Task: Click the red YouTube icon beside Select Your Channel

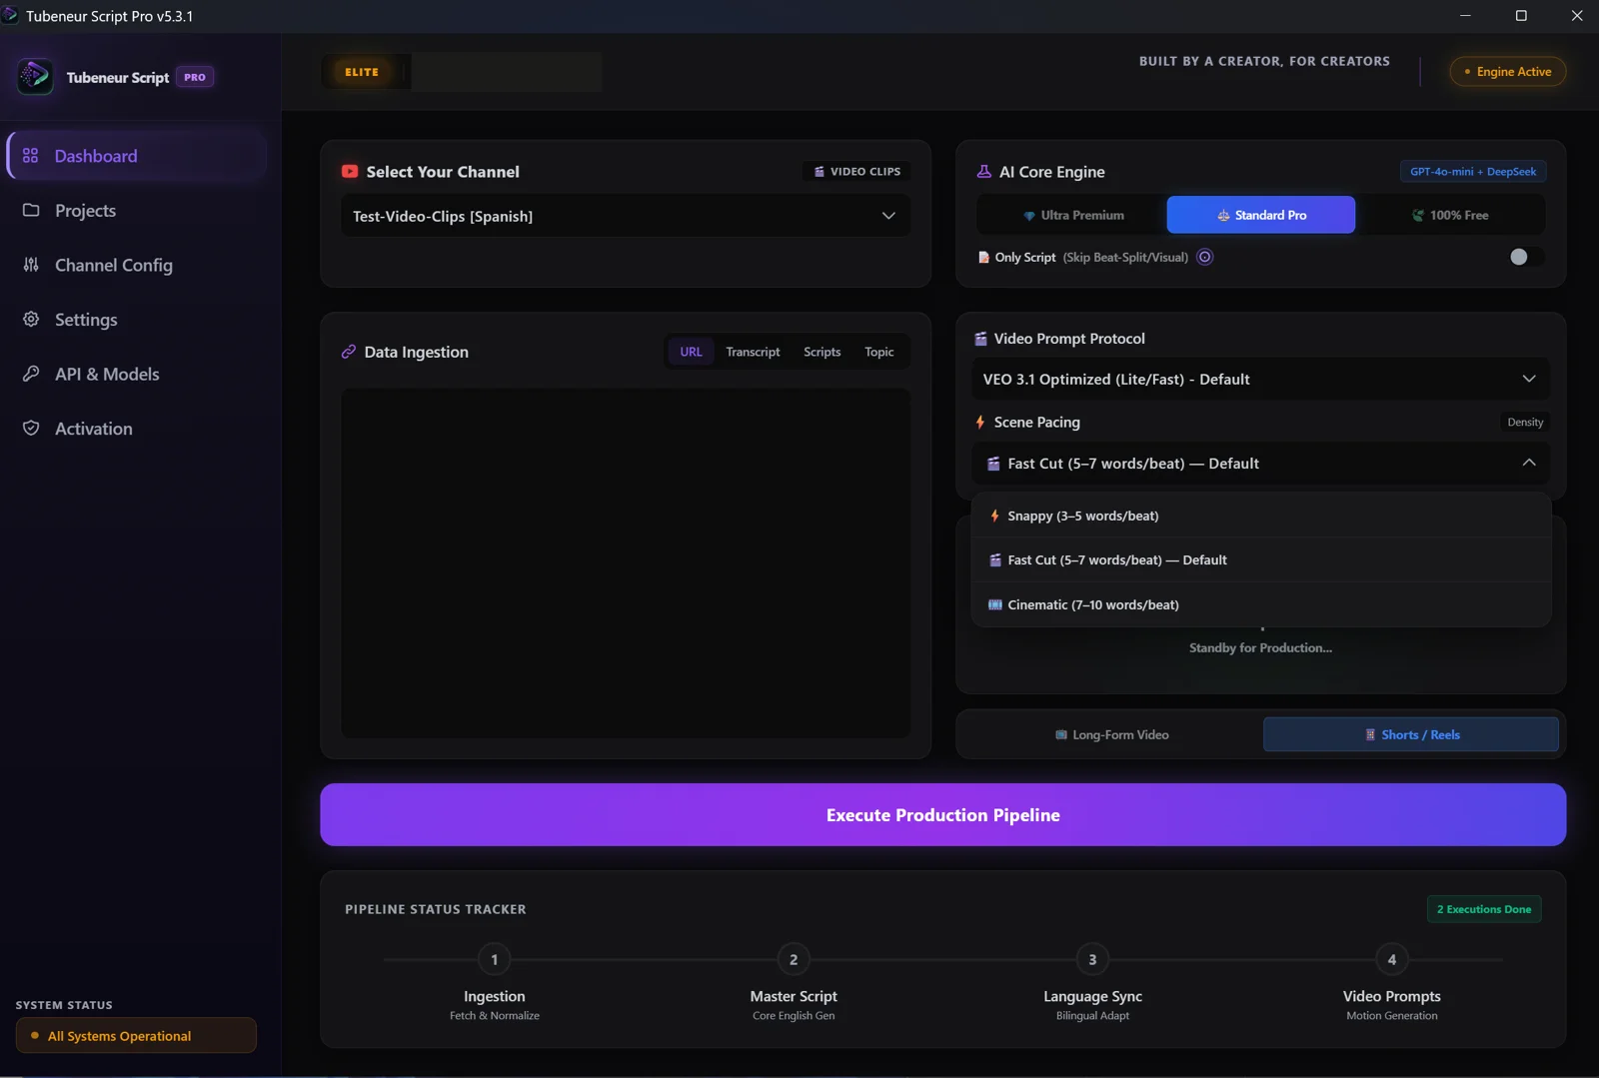Action: 350,172
